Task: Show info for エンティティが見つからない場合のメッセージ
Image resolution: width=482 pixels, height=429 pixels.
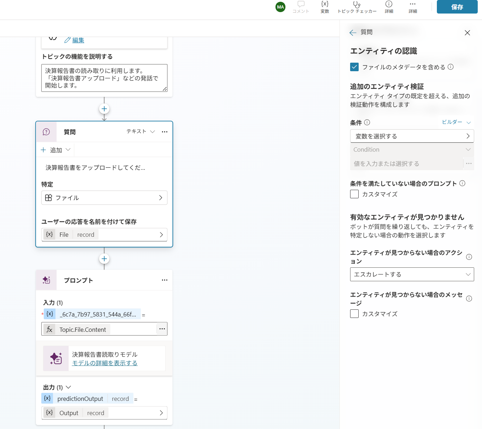Action: click(x=469, y=299)
